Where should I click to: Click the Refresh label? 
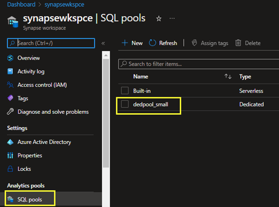tap(168, 43)
